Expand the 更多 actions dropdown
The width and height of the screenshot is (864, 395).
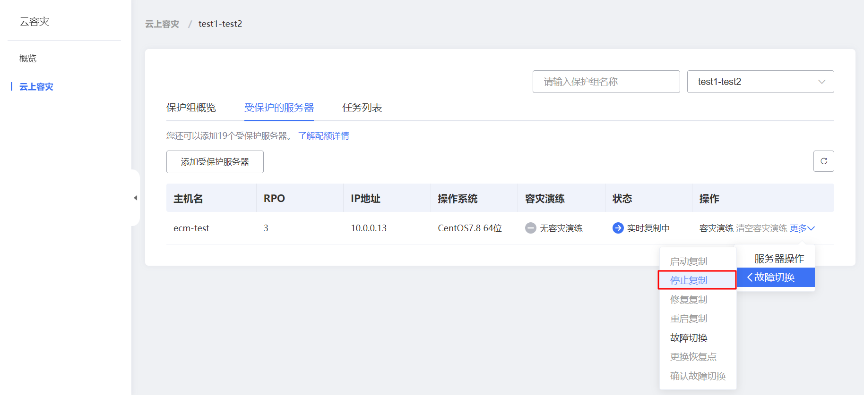click(x=802, y=228)
